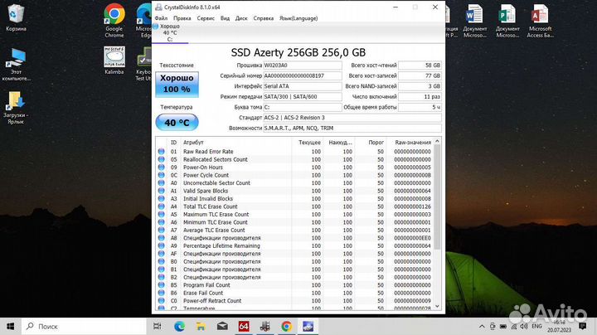Click the 11 раз power-on count value
Screen dimensions: 597x335
(420, 97)
